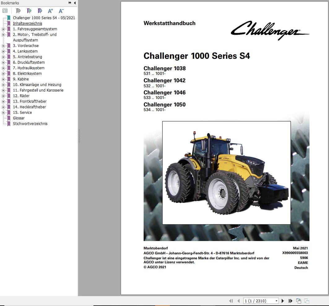
Task: Select the 11. Fahrgestell und Karosserie bookmark
Action: click(38, 90)
